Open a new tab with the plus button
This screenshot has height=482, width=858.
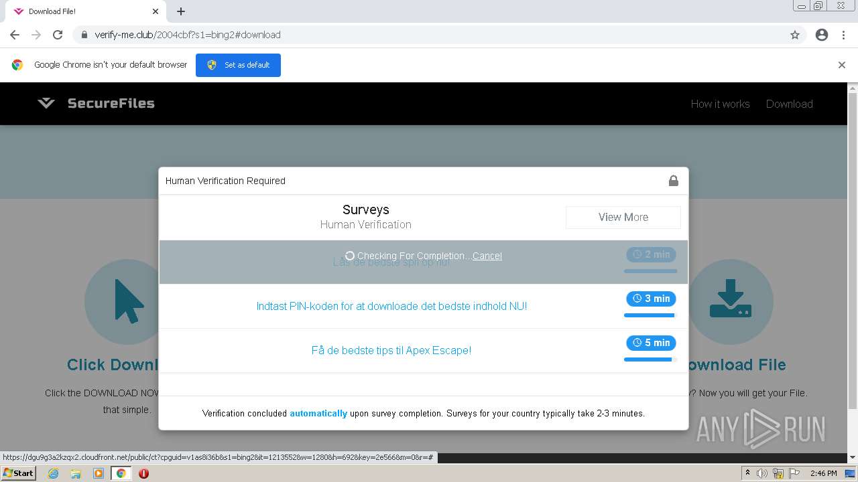[181, 11]
